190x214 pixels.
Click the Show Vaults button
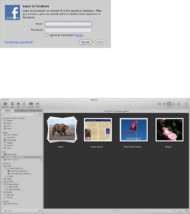(x=8, y=211)
